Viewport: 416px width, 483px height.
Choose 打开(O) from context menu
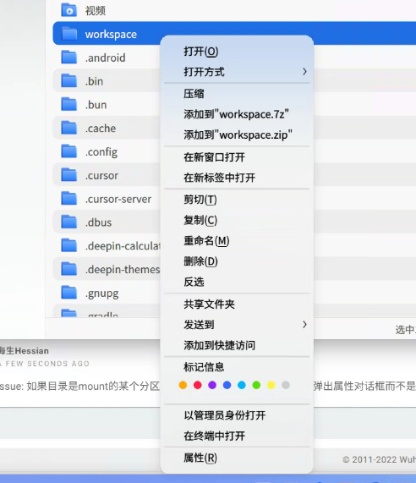[x=237, y=51]
